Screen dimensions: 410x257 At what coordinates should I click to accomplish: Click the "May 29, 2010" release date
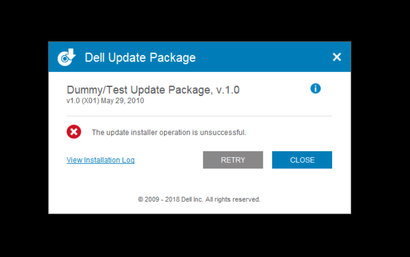(123, 101)
